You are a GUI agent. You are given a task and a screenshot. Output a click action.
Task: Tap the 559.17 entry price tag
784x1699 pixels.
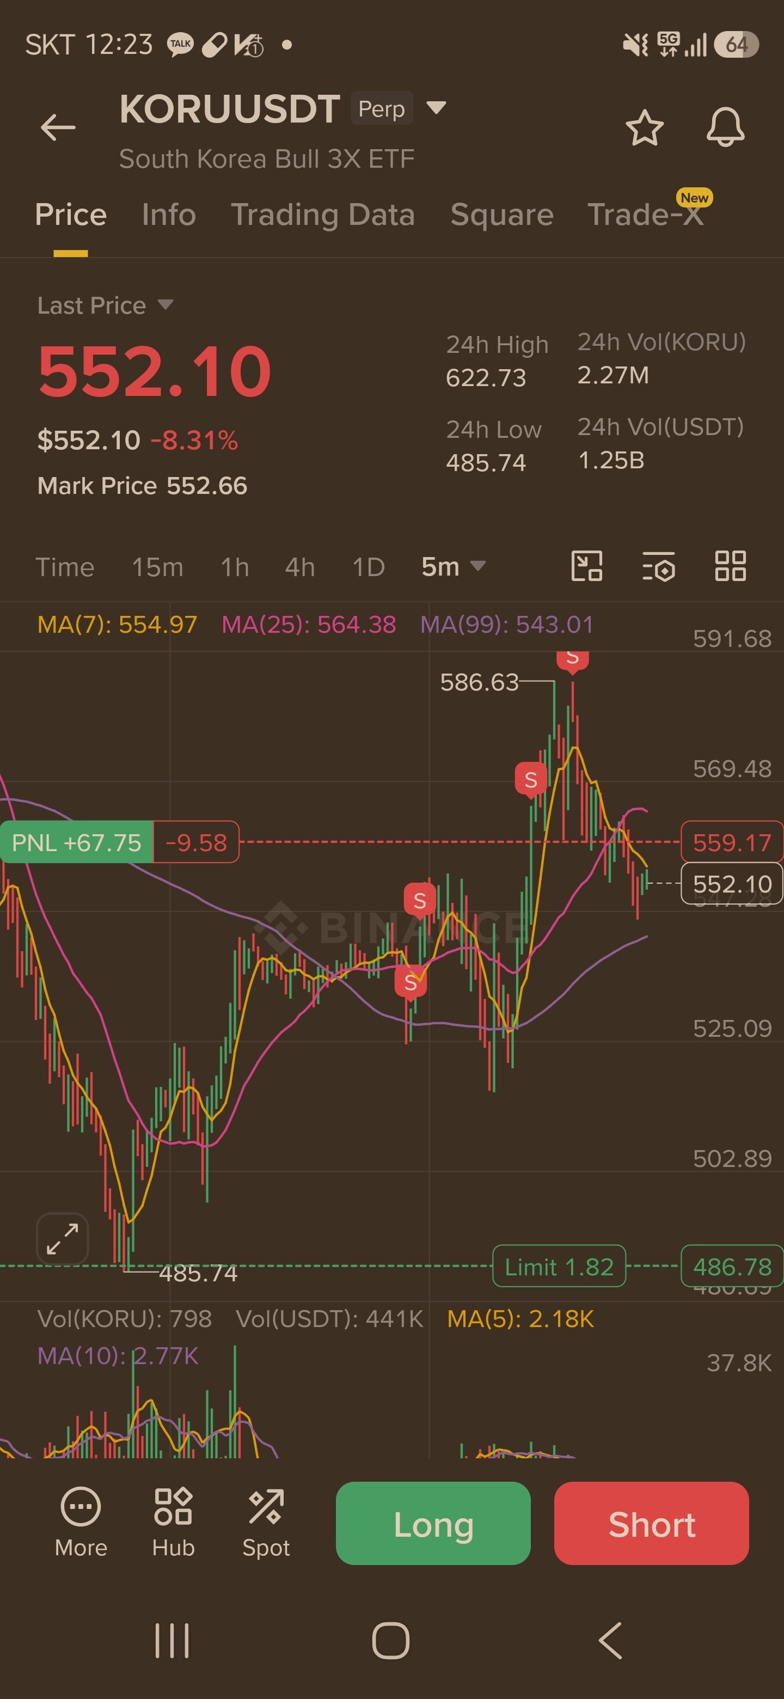(x=732, y=842)
